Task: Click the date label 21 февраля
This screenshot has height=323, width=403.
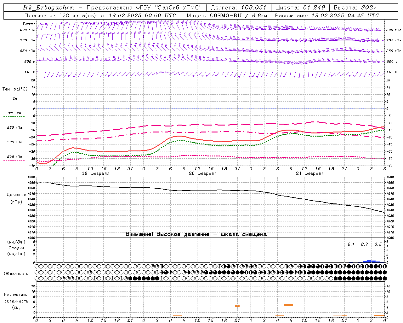Action: pos(310,173)
